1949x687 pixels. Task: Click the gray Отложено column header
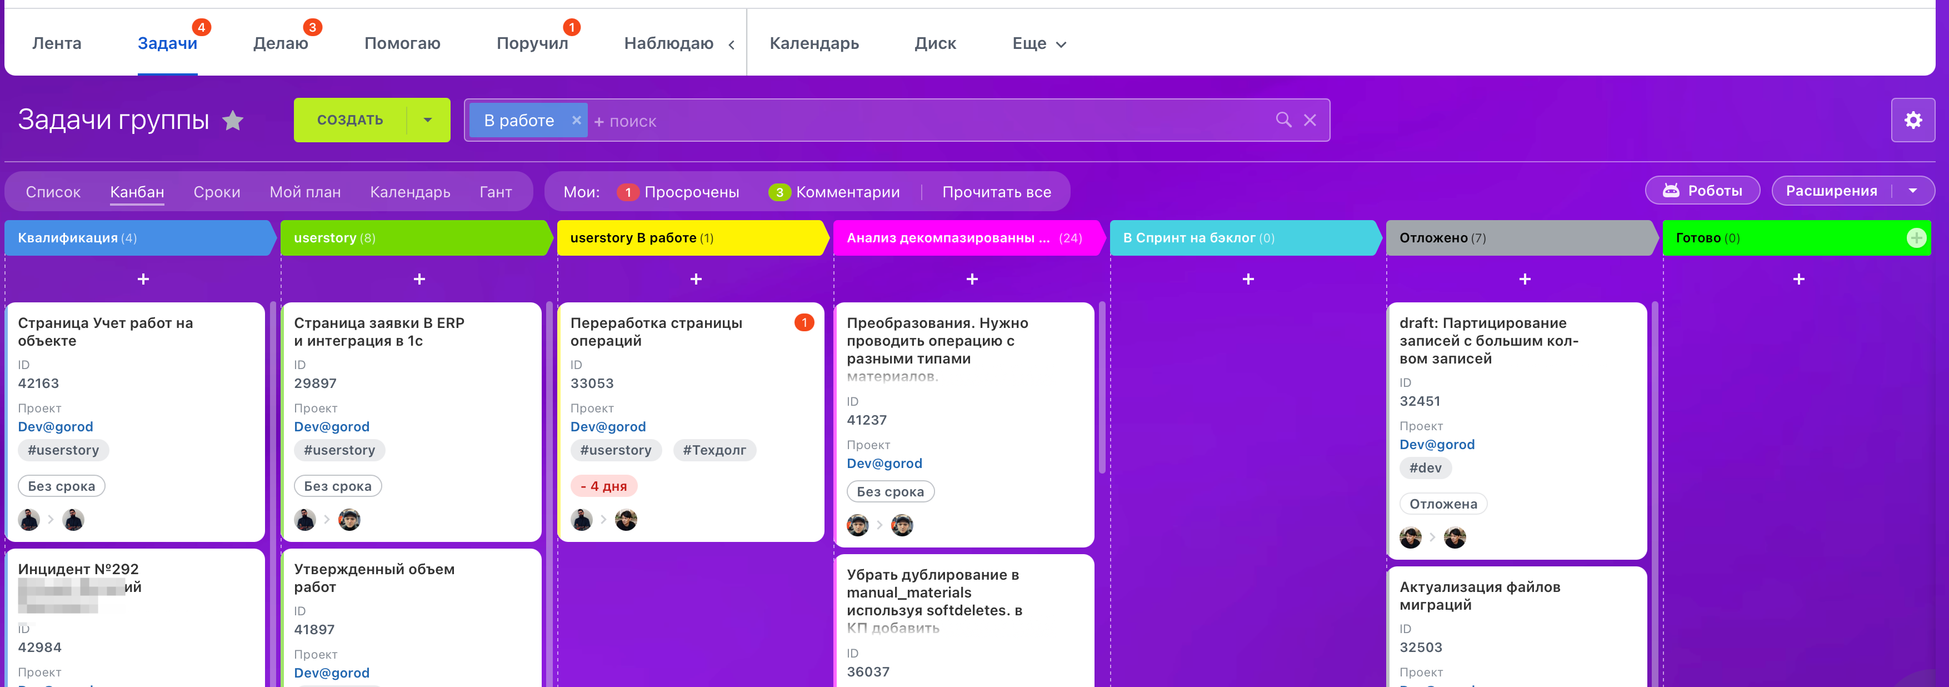1522,237
